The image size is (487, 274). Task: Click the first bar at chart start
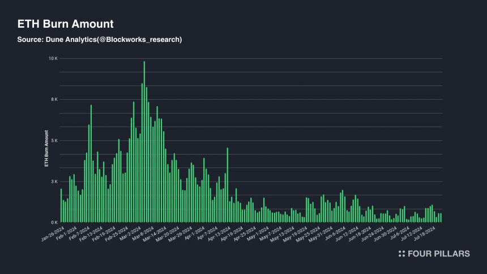pos(61,205)
